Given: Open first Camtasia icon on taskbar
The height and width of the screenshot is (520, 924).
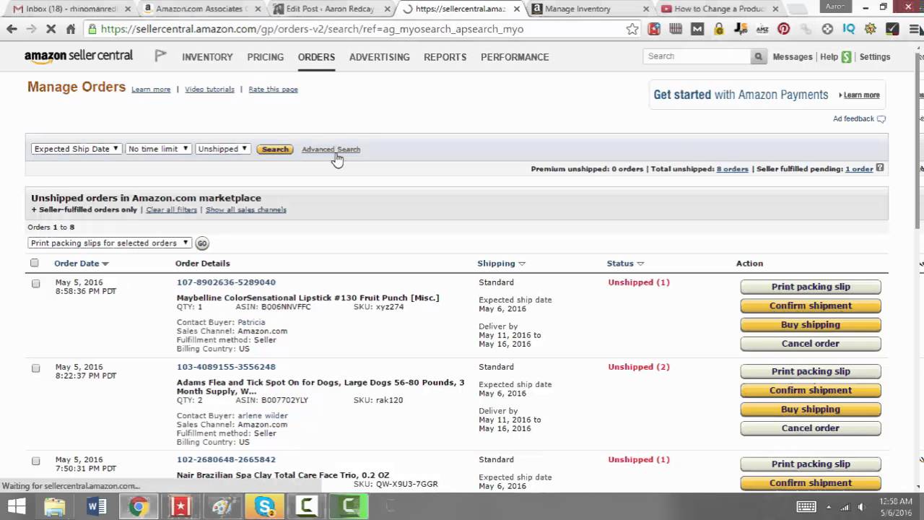Looking at the screenshot, I should [307, 506].
